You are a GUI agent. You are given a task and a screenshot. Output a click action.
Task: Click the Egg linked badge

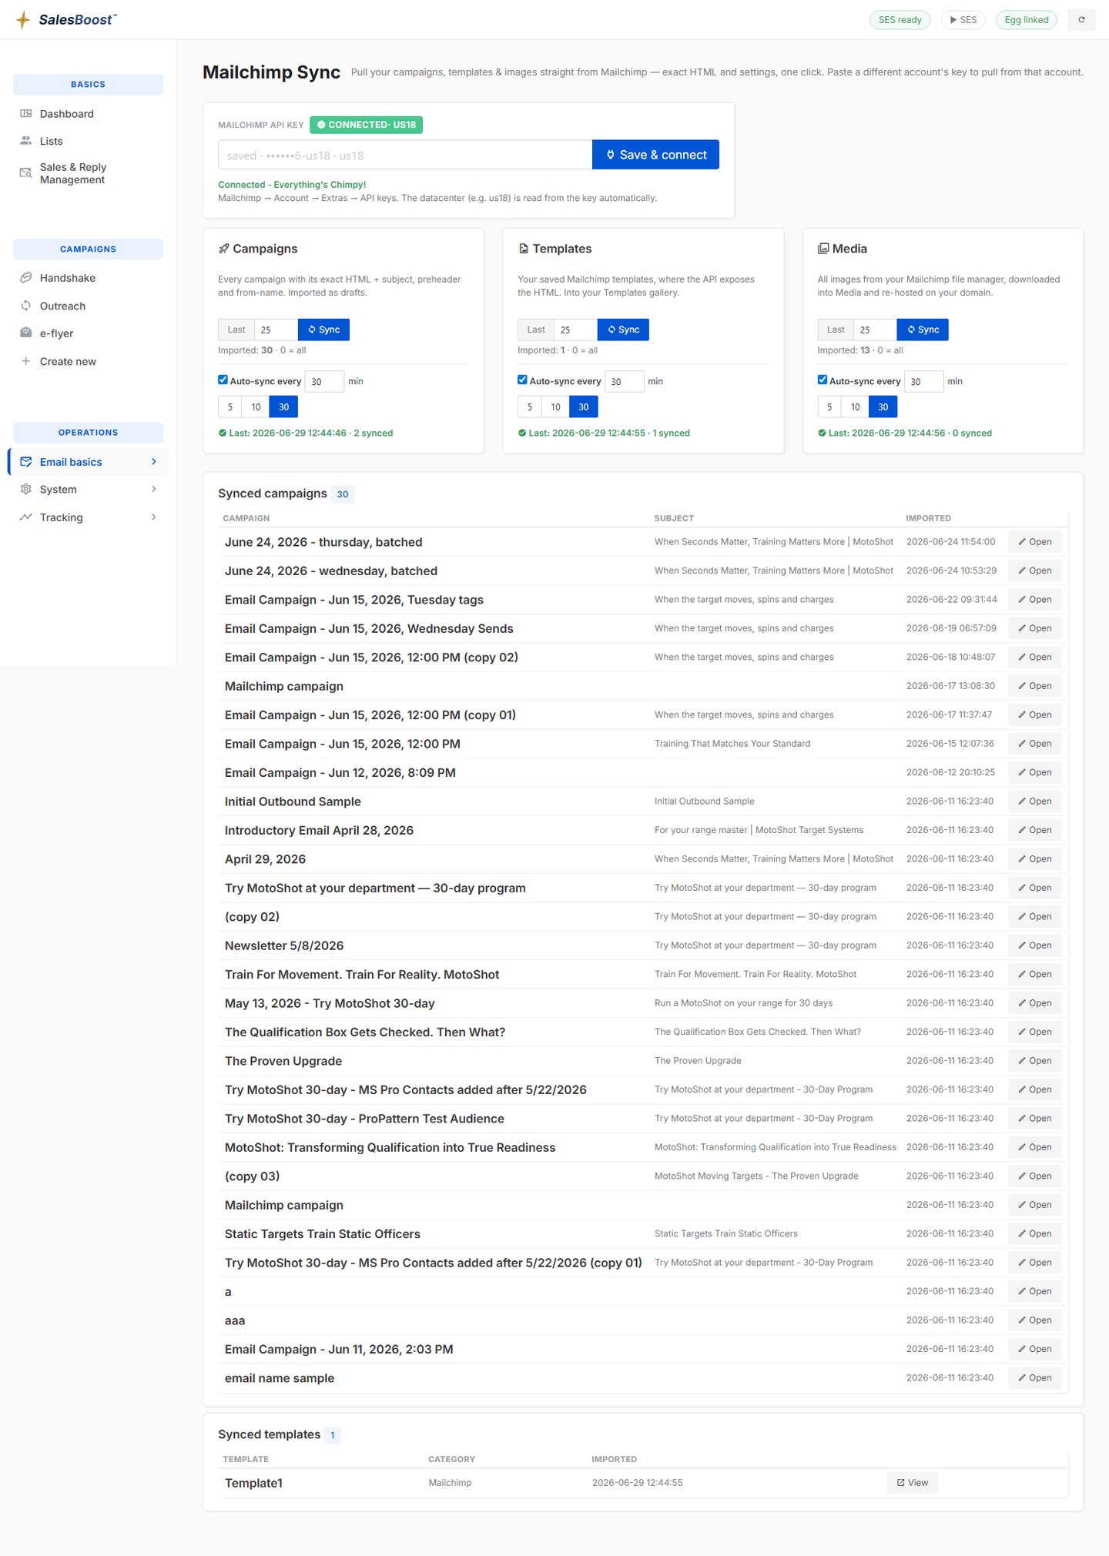click(x=1027, y=20)
